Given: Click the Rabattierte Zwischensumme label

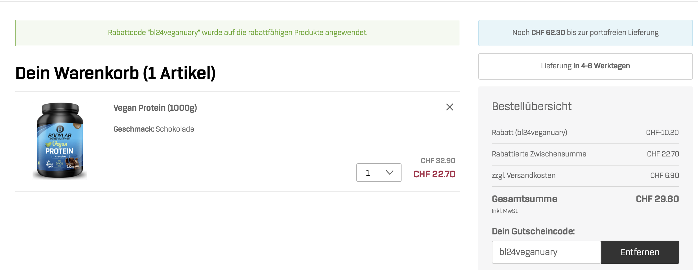Looking at the screenshot, I should pos(539,154).
